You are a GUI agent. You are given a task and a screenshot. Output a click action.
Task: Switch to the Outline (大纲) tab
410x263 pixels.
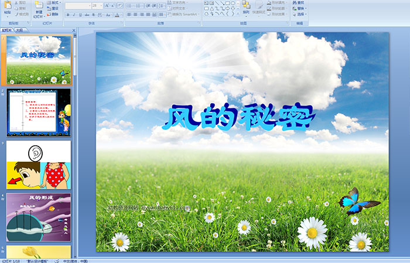tap(19, 29)
